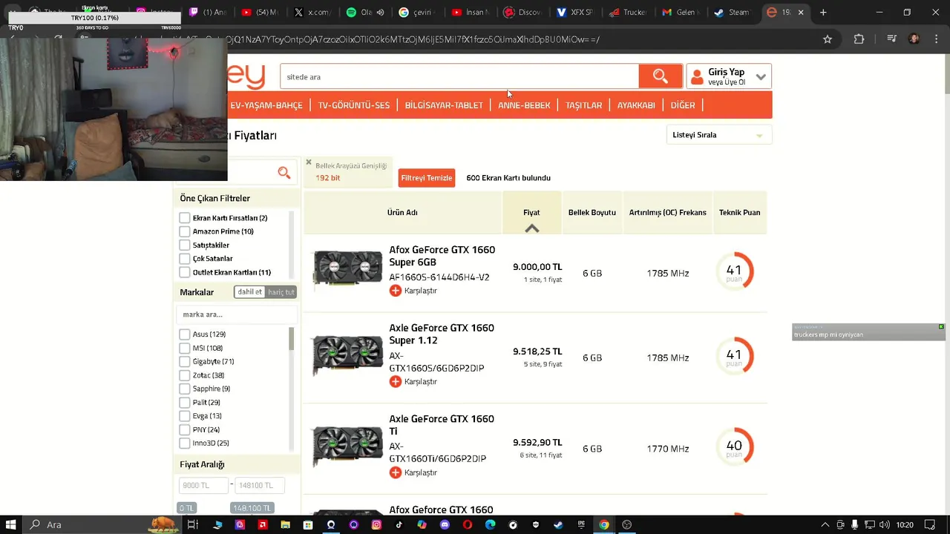The height and width of the screenshot is (534, 950).
Task: Open Microsoft Edge from the taskbar
Action: (490, 524)
